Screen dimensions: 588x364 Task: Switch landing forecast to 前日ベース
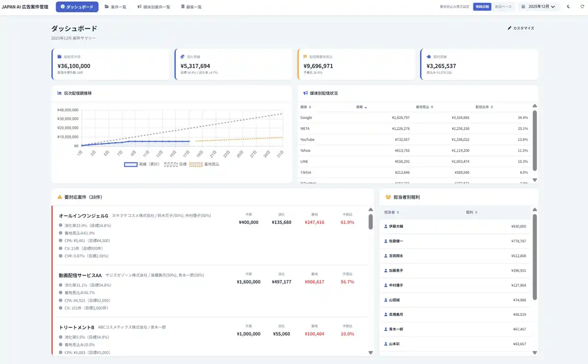[x=503, y=7]
